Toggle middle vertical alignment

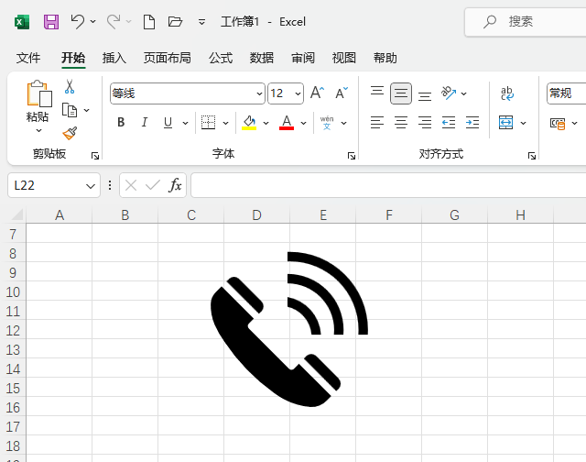tap(401, 93)
